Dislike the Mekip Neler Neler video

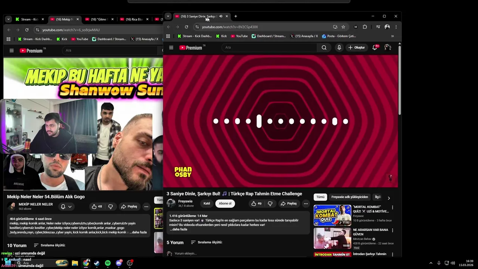111,207
